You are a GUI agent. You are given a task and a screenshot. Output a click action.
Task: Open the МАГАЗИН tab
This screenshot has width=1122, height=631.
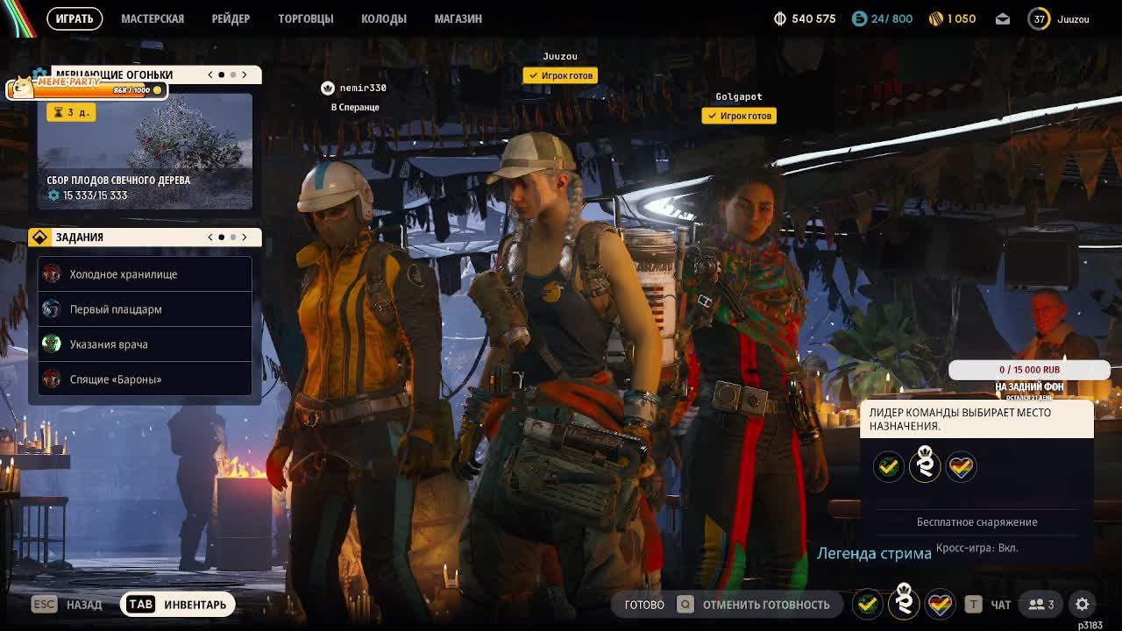coord(458,18)
